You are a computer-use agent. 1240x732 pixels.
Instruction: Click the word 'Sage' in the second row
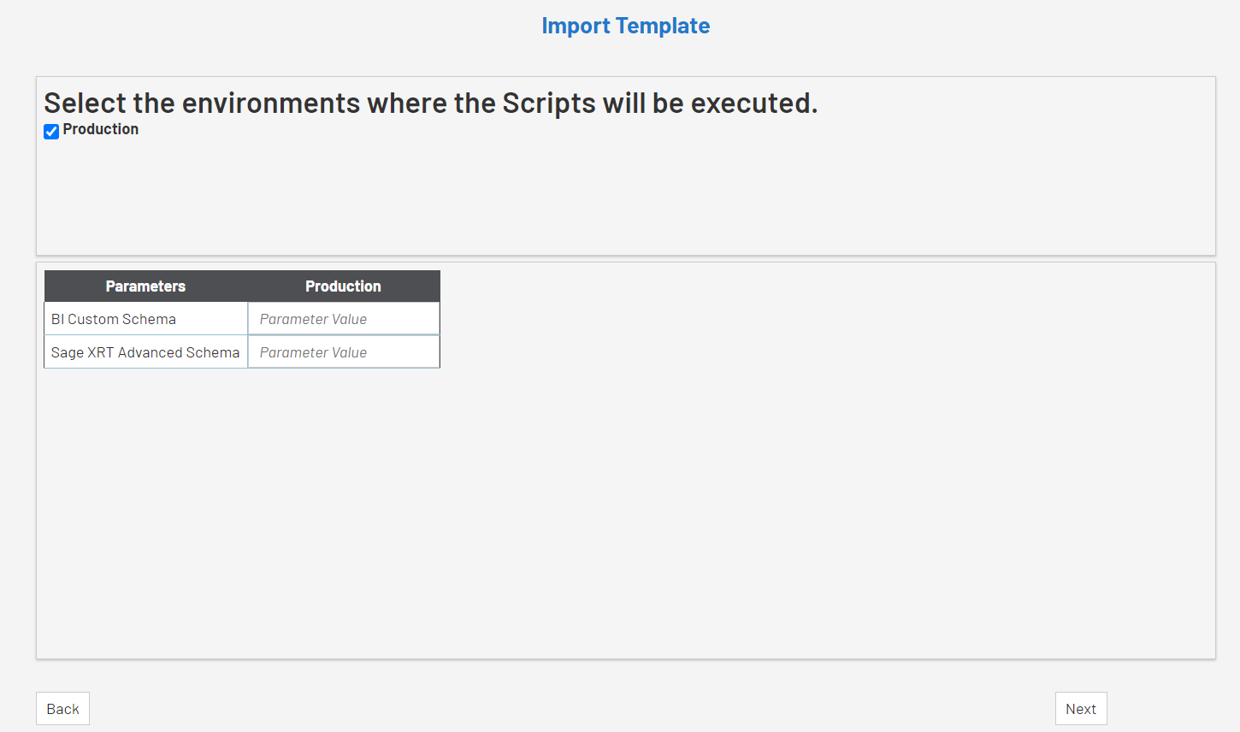(x=68, y=352)
